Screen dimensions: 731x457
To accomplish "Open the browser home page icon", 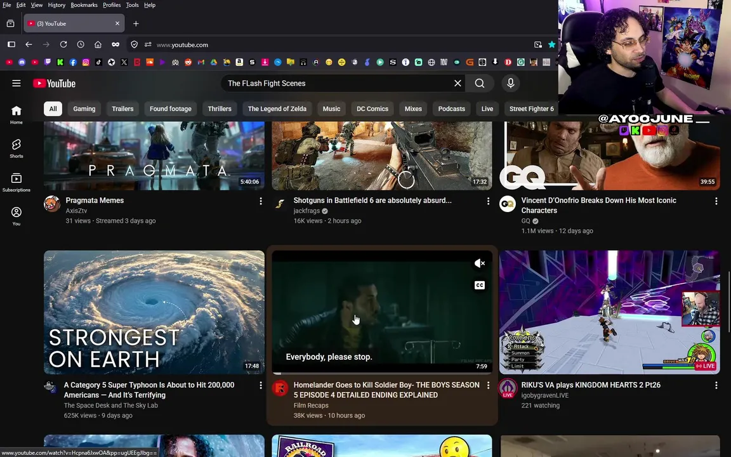I will (98, 45).
